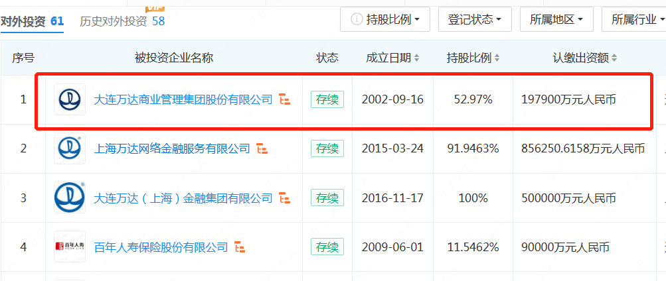Screen dimensions: 666x281
Task: Sort by 认缴出资额 column arrows
Action: [614, 58]
